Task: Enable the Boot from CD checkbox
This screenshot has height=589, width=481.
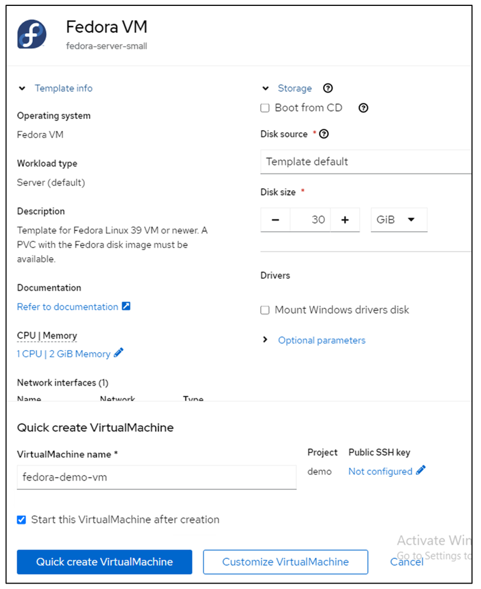Action: point(265,108)
